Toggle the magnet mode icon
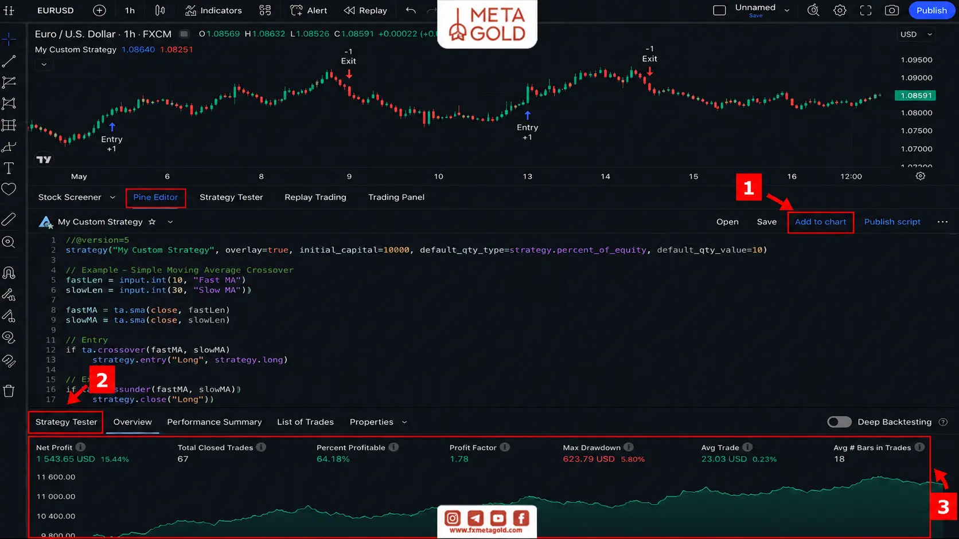Image resolution: width=959 pixels, height=539 pixels. click(x=9, y=273)
